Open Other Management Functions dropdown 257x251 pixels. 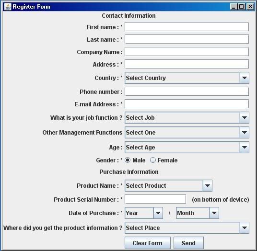coord(187,132)
